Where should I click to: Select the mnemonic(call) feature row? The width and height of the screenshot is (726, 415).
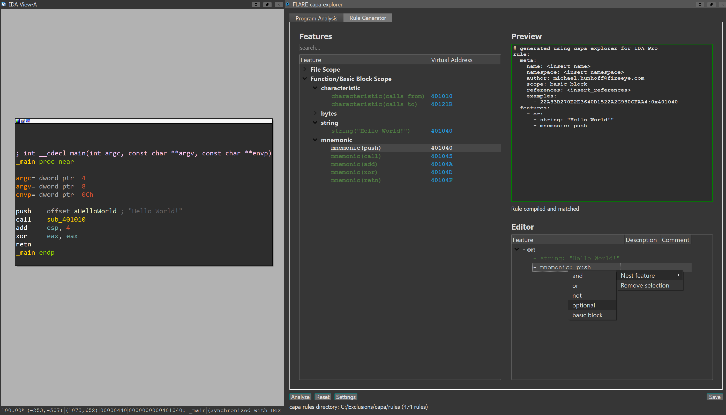(x=356, y=156)
